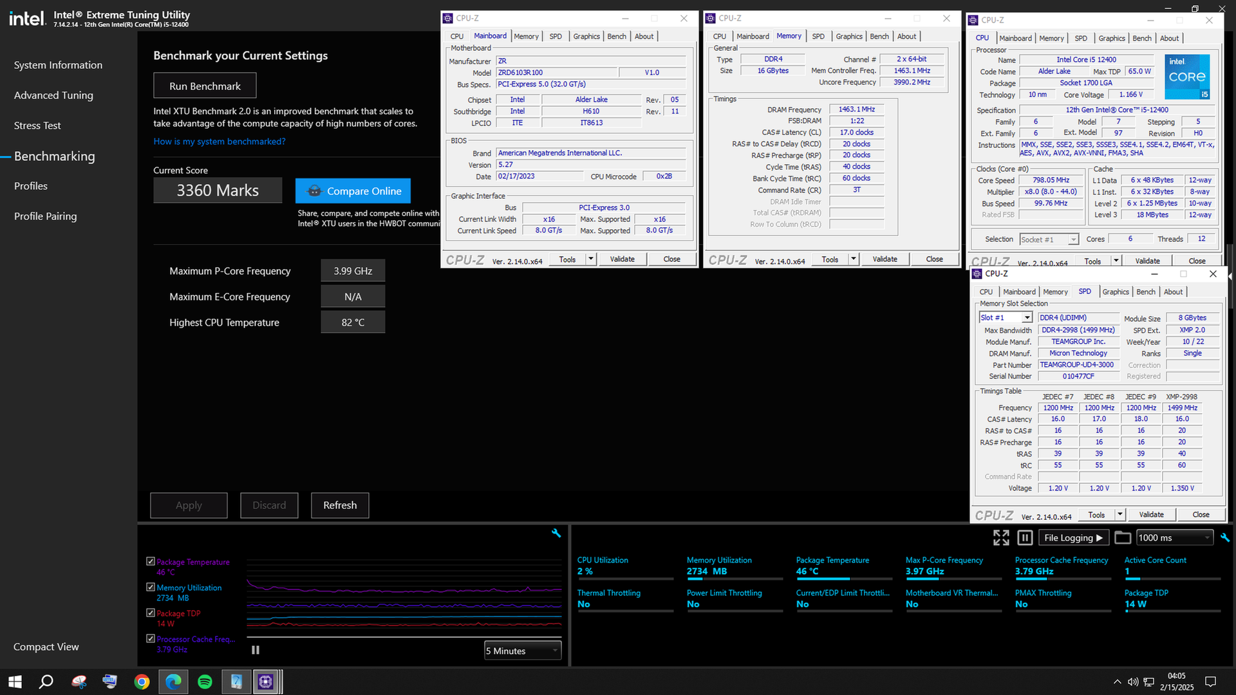Show hidden system tray icons

tap(1117, 681)
